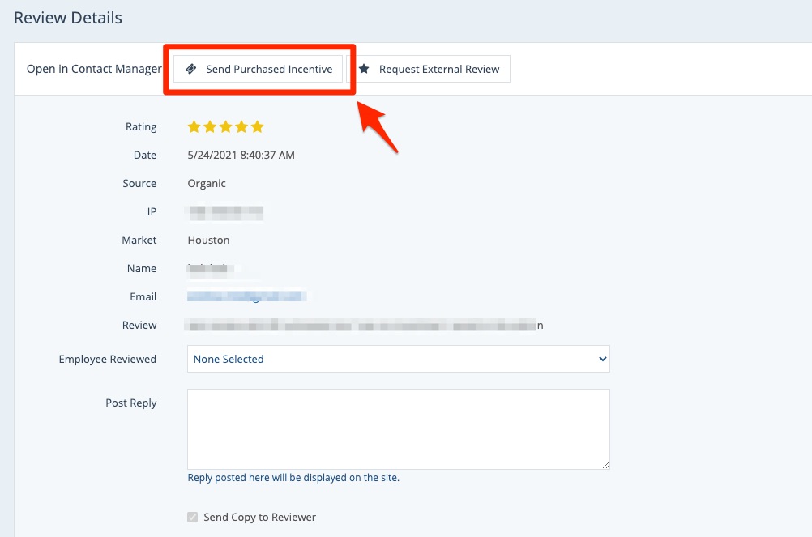Click the blurred reviewer email address link
Image resolution: width=812 pixels, height=537 pixels.
click(x=247, y=297)
